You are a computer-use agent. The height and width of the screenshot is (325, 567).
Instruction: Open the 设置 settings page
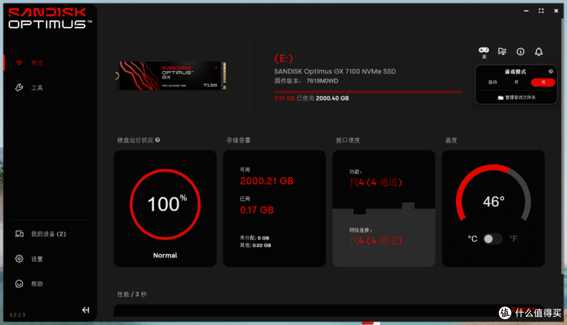(x=37, y=259)
